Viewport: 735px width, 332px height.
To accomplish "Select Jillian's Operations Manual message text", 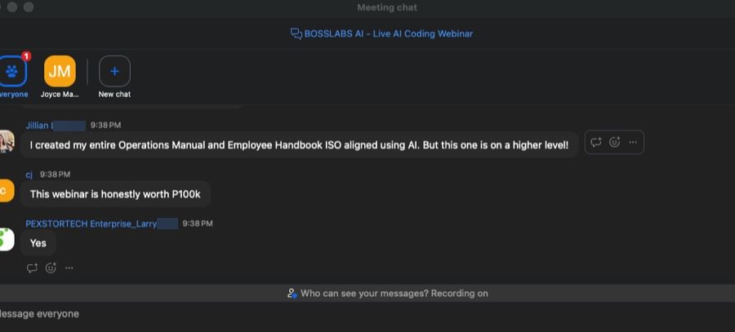I will coord(299,145).
